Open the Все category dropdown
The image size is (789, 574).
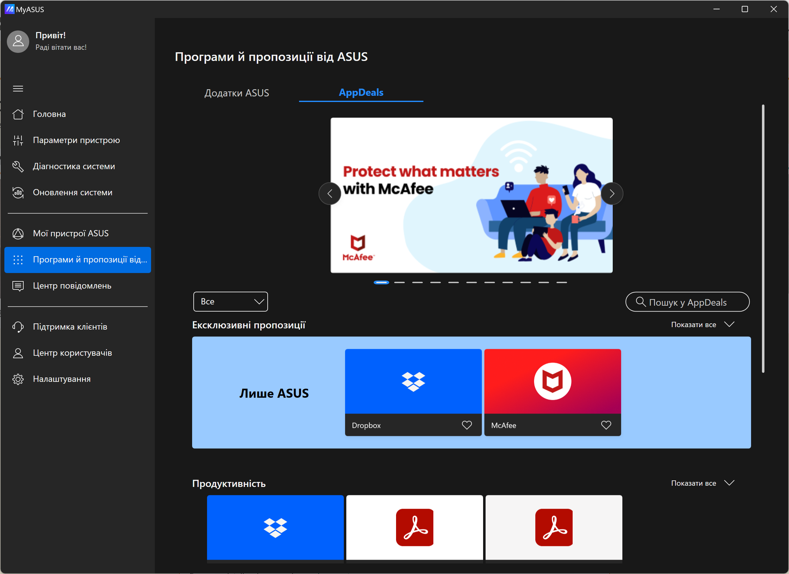231,302
